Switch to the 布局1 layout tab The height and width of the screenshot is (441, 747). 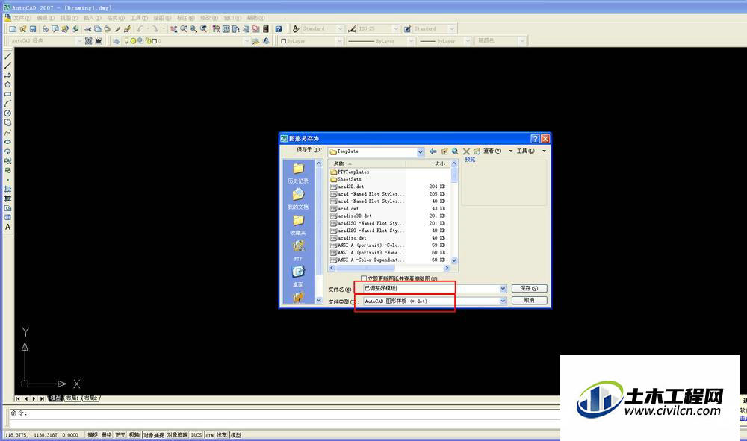pos(72,398)
